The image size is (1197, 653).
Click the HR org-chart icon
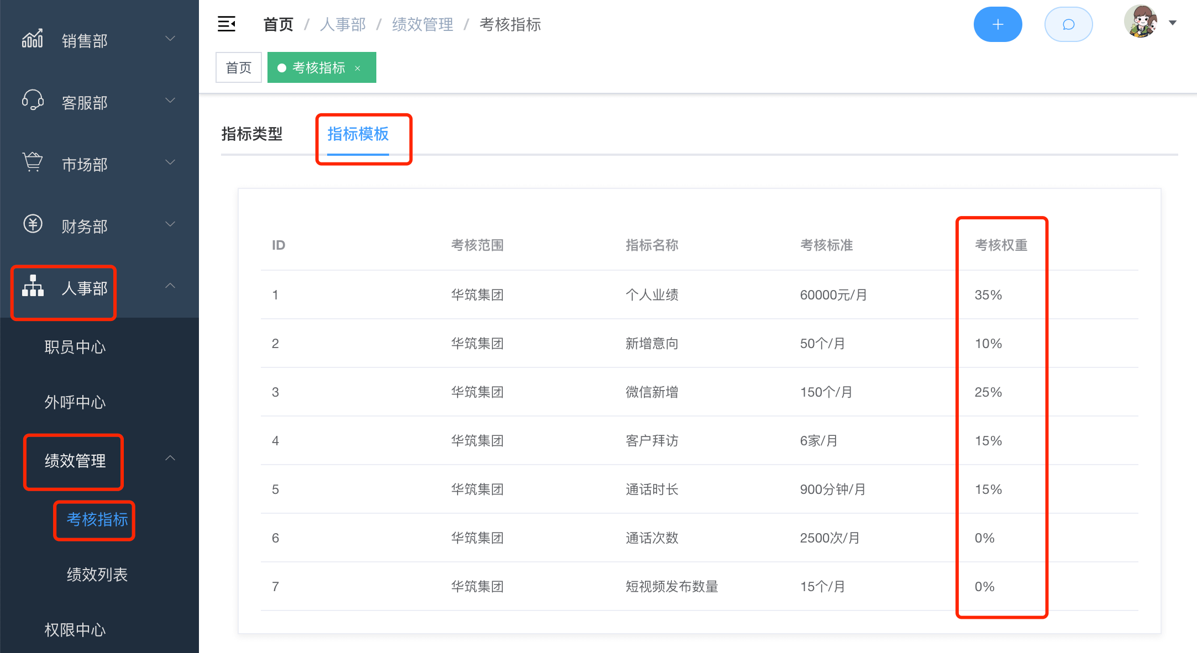(33, 286)
